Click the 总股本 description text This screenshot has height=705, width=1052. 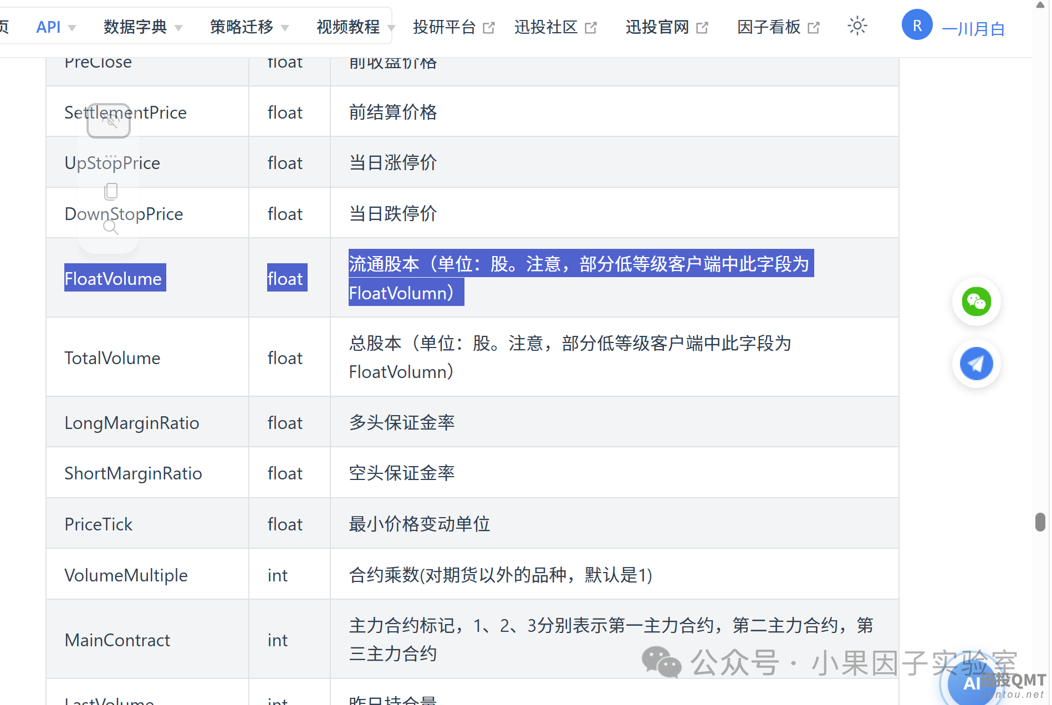pos(570,357)
